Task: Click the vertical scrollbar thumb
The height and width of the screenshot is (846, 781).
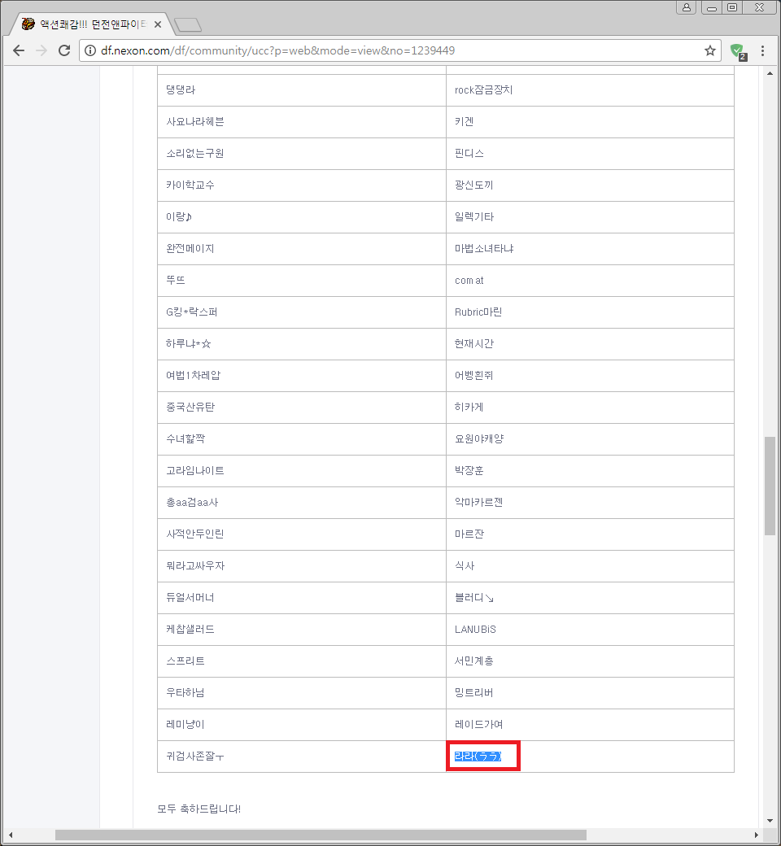Action: pos(770,486)
